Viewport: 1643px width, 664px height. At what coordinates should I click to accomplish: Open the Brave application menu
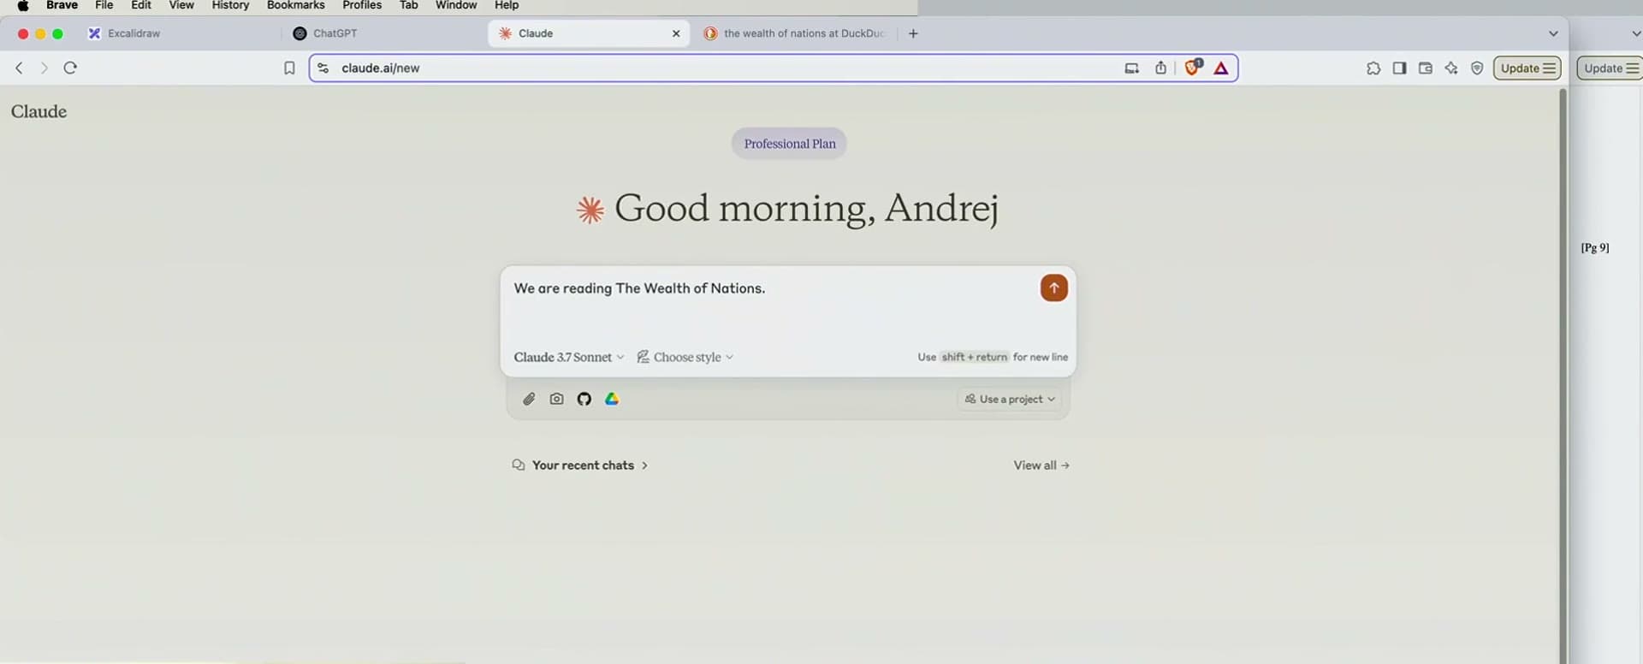[62, 5]
